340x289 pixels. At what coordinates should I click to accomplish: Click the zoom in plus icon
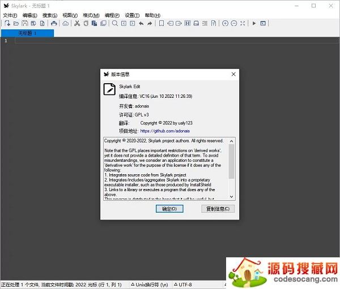[225, 23]
